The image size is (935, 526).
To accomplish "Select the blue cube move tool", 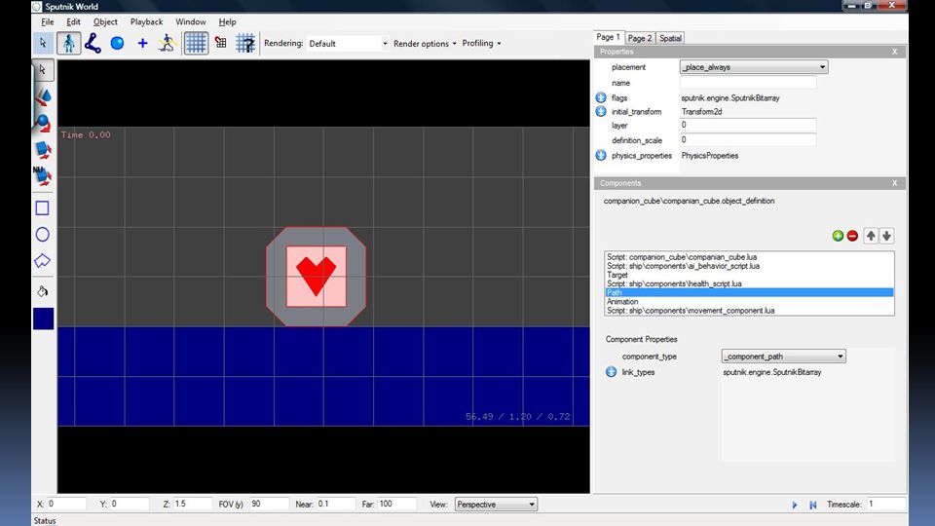I will click(43, 149).
